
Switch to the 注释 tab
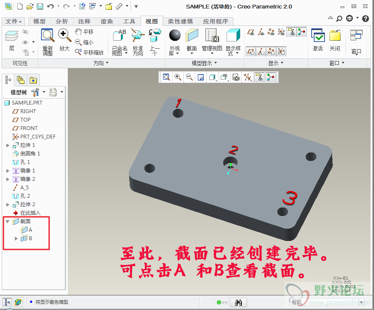pyautogui.click(x=84, y=22)
